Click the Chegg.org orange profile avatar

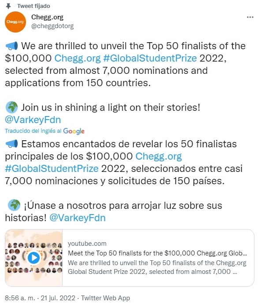coord(15,22)
